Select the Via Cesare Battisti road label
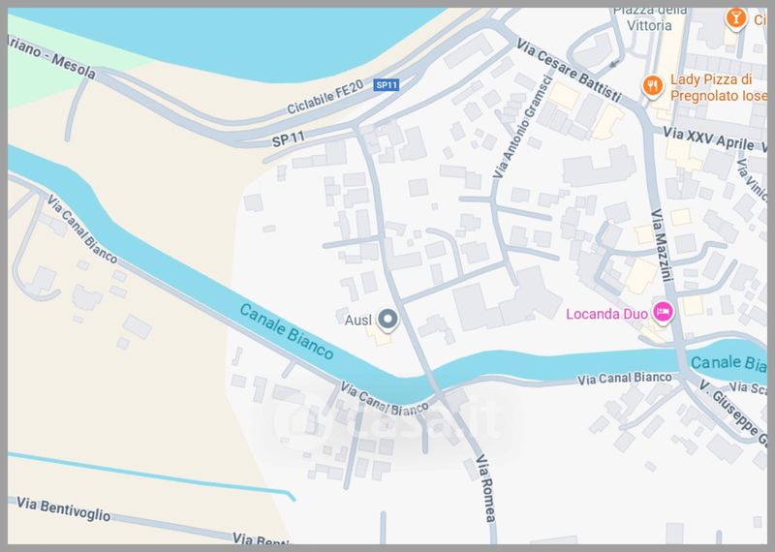Image resolution: width=775 pixels, height=552 pixels. coord(569,70)
